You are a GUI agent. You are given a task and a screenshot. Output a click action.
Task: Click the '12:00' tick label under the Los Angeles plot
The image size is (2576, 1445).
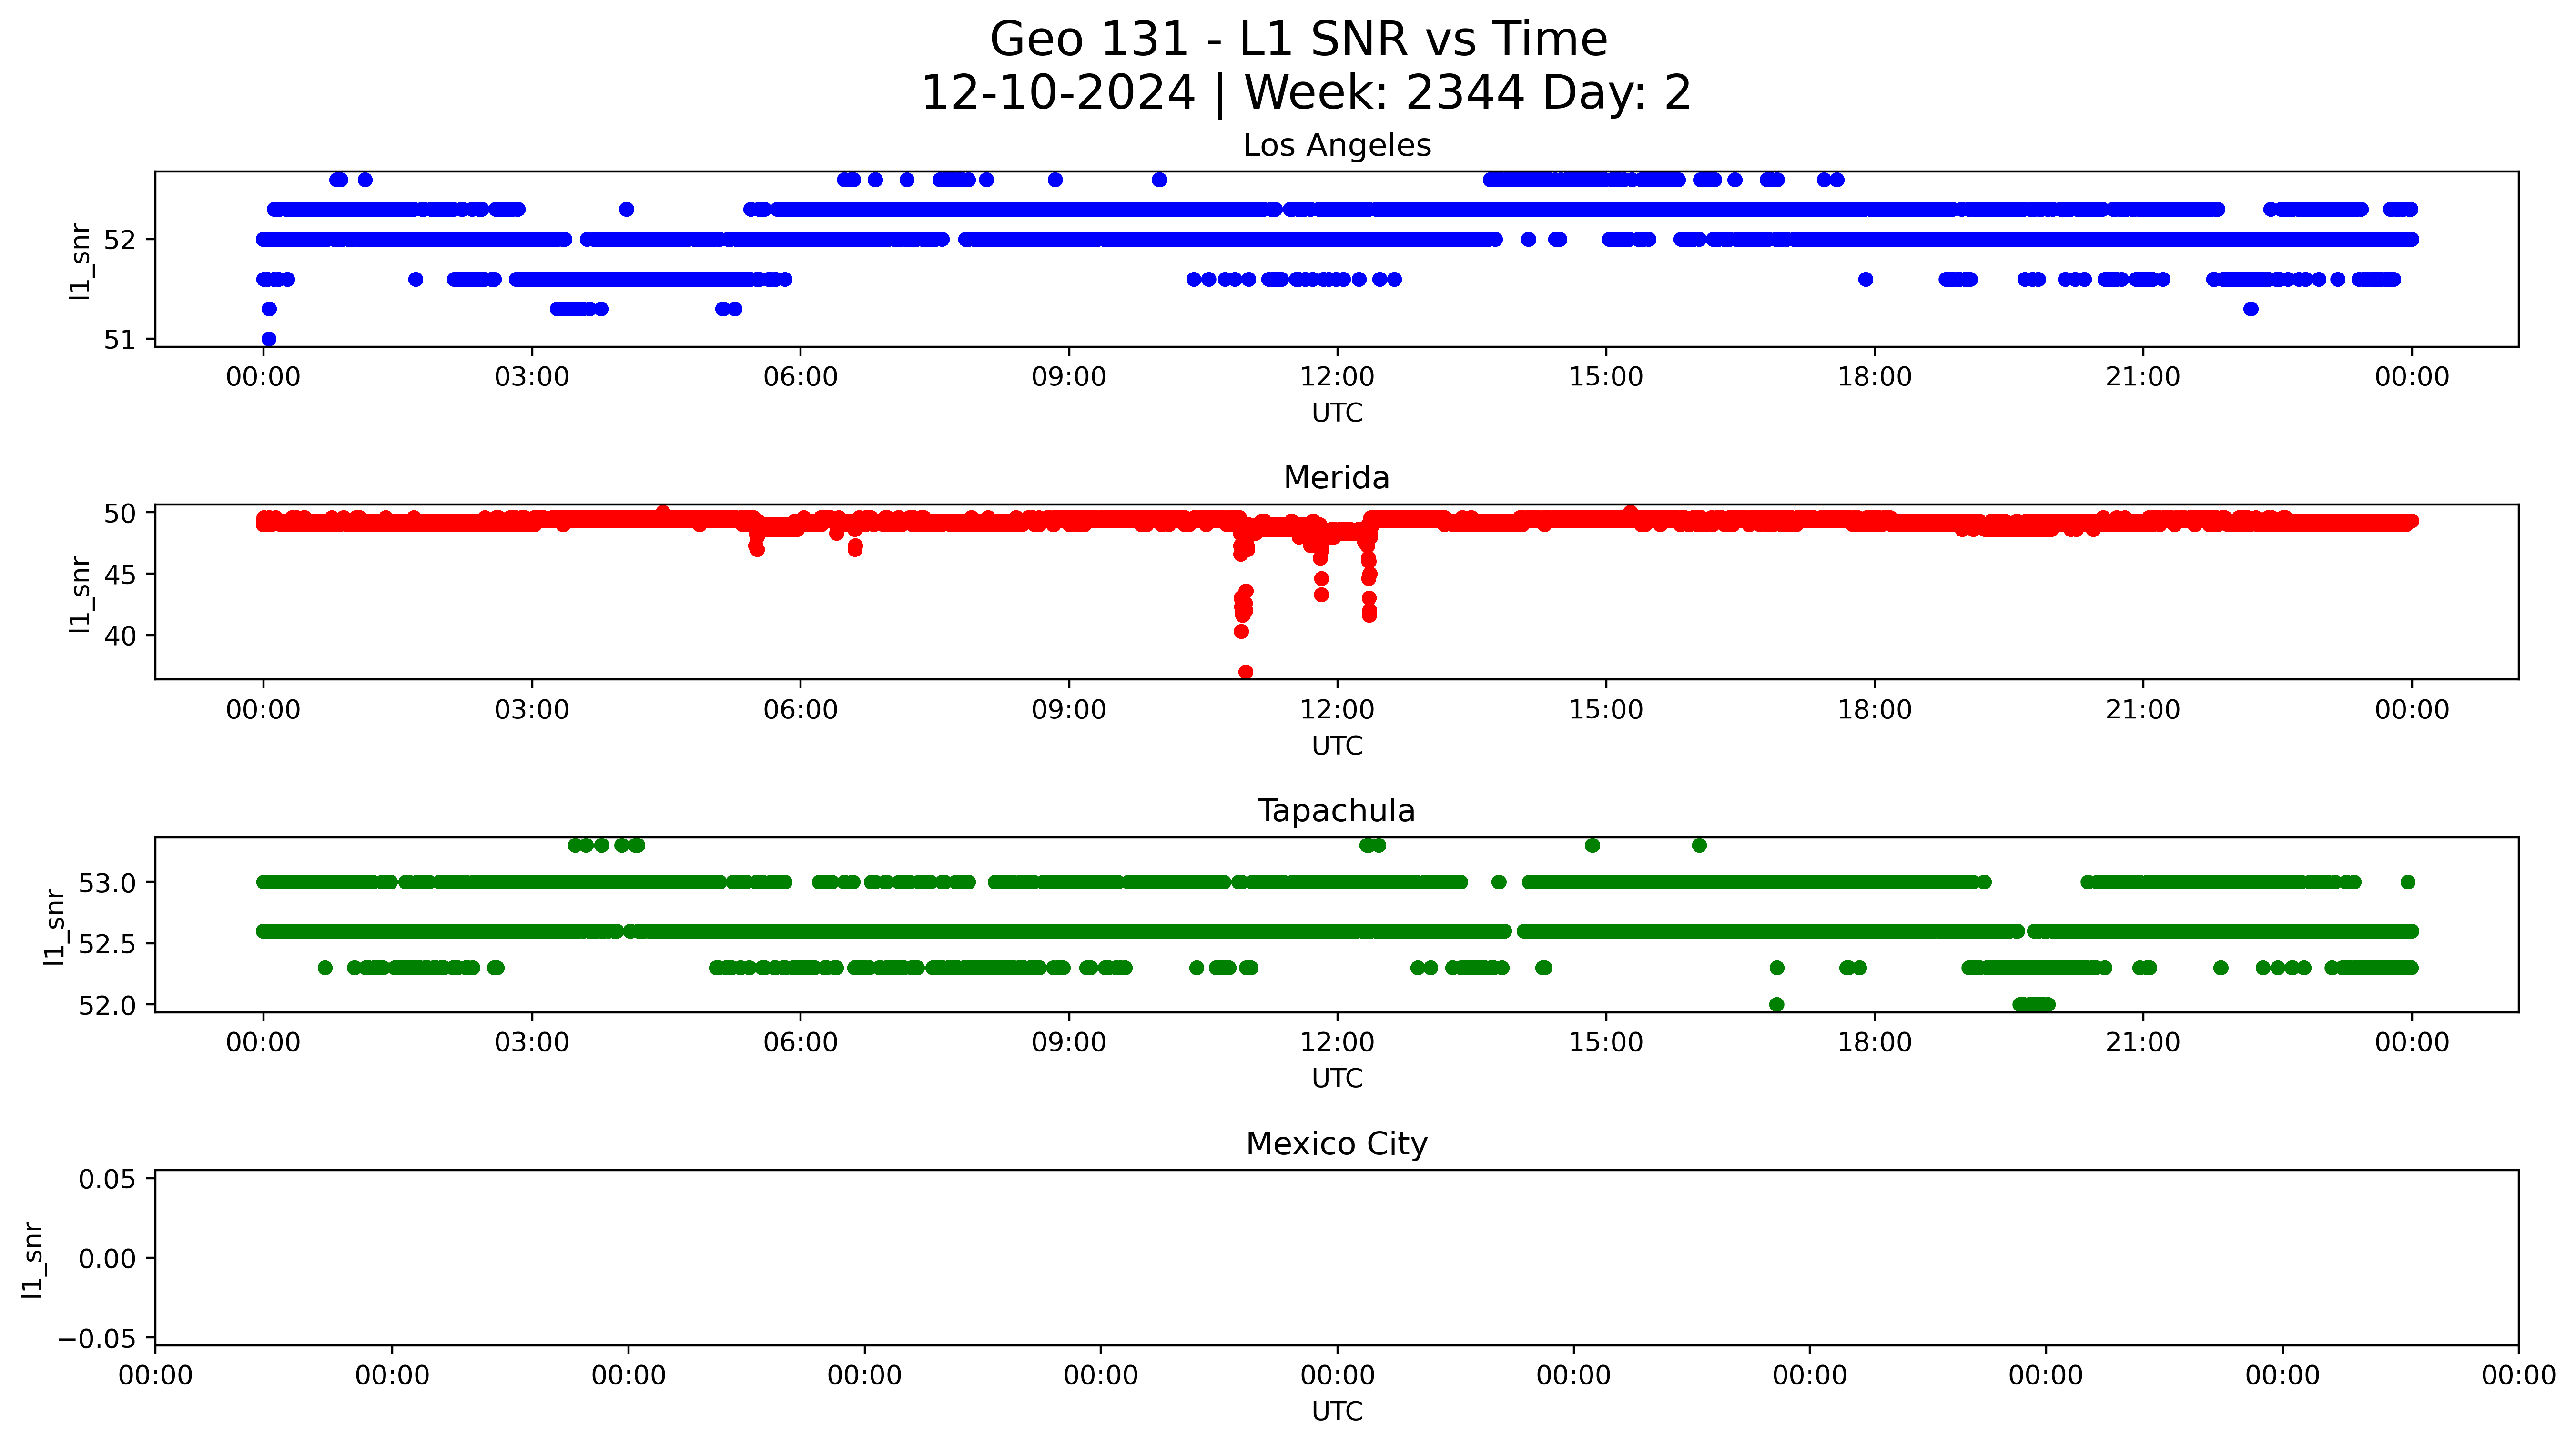1337,377
